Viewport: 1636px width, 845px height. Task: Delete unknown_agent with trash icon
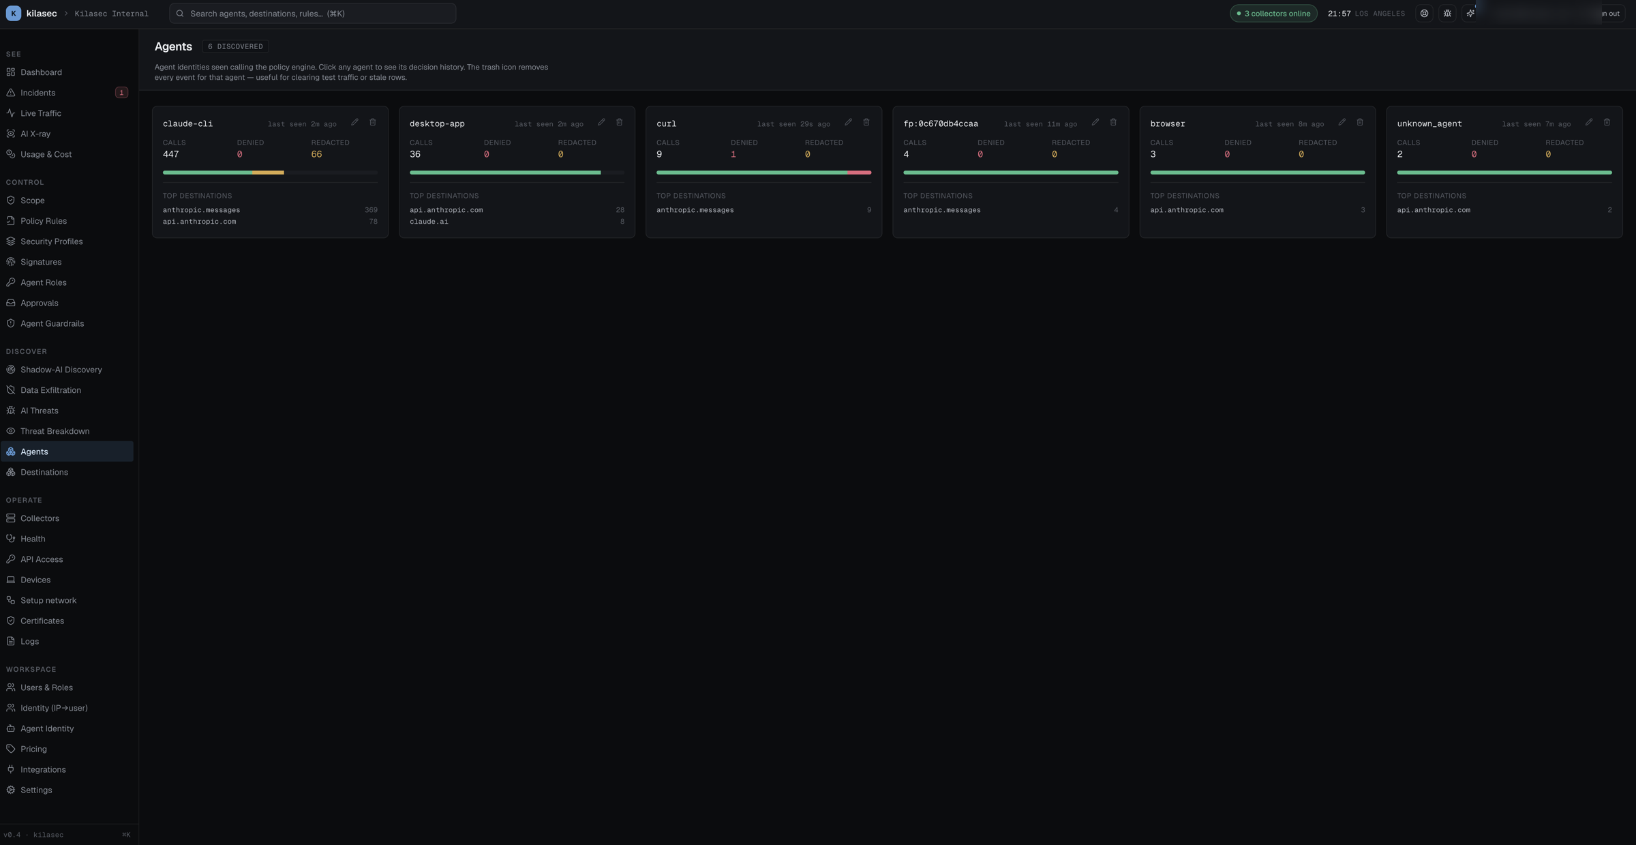point(1607,123)
